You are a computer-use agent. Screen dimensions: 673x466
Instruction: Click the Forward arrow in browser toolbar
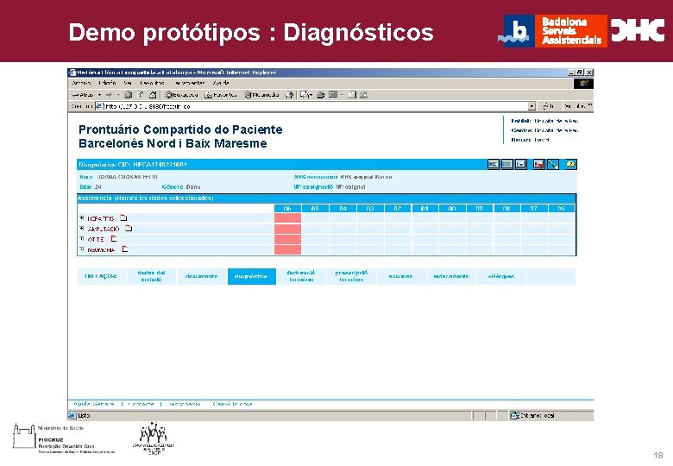(109, 95)
